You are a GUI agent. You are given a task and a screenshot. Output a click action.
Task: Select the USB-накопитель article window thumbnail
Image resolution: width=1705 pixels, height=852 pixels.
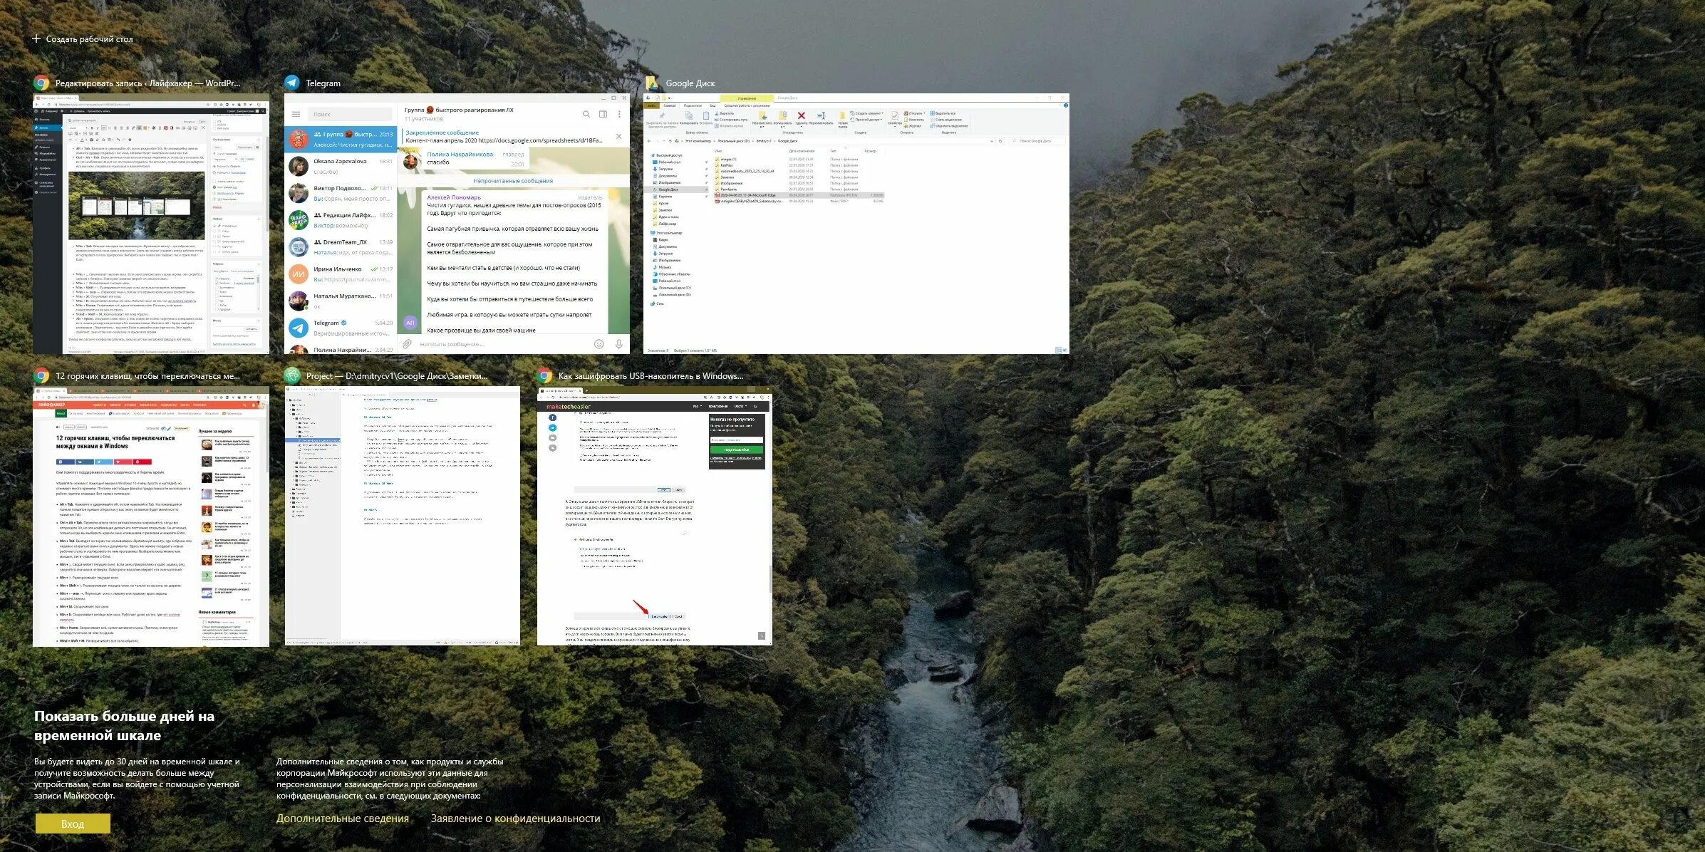point(654,516)
